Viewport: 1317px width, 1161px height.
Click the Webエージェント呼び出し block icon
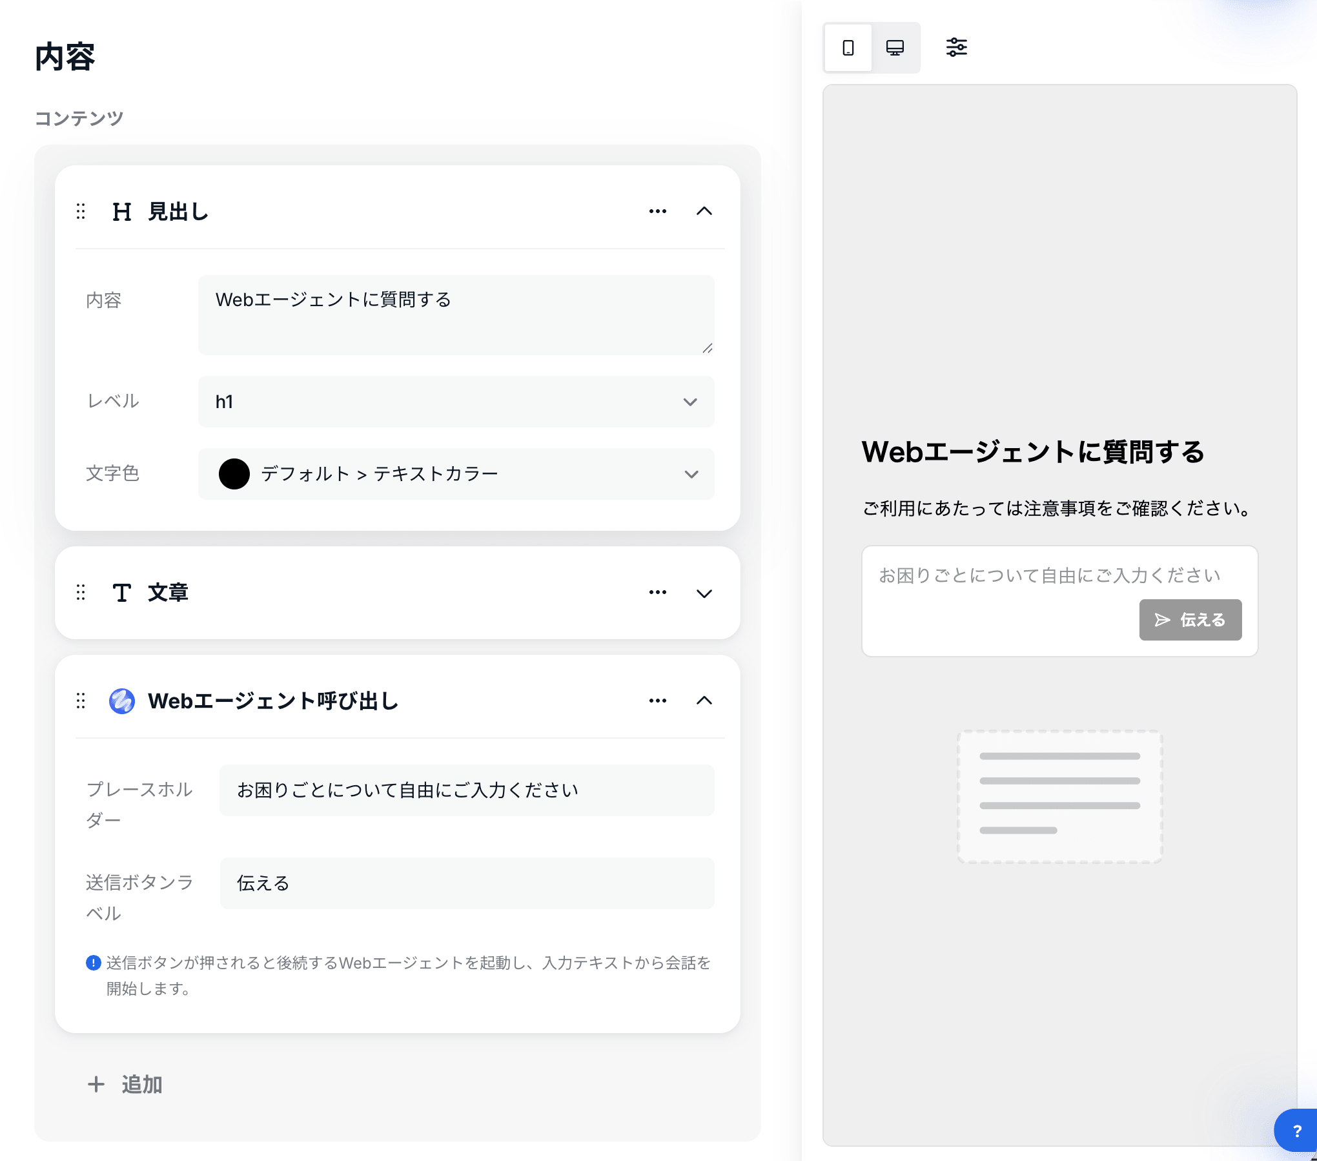[122, 701]
